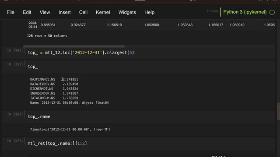This screenshot has width=280, height=157.
Task: Click value 2.189450 in the output
Action: coord(70,84)
